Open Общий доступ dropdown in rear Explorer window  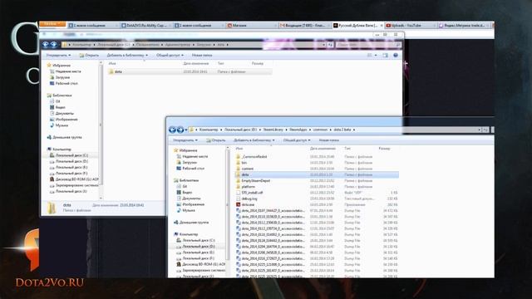[170, 56]
